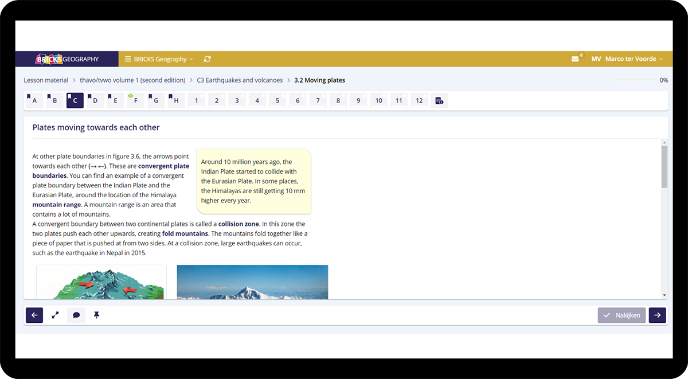This screenshot has width=688, height=379.
Task: Open the mail messages icon
Action: tap(575, 59)
